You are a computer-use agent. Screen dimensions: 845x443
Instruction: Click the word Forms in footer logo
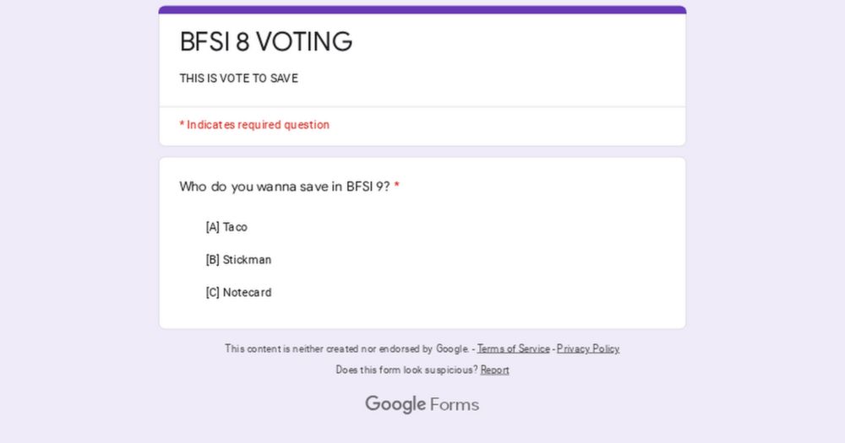point(455,405)
